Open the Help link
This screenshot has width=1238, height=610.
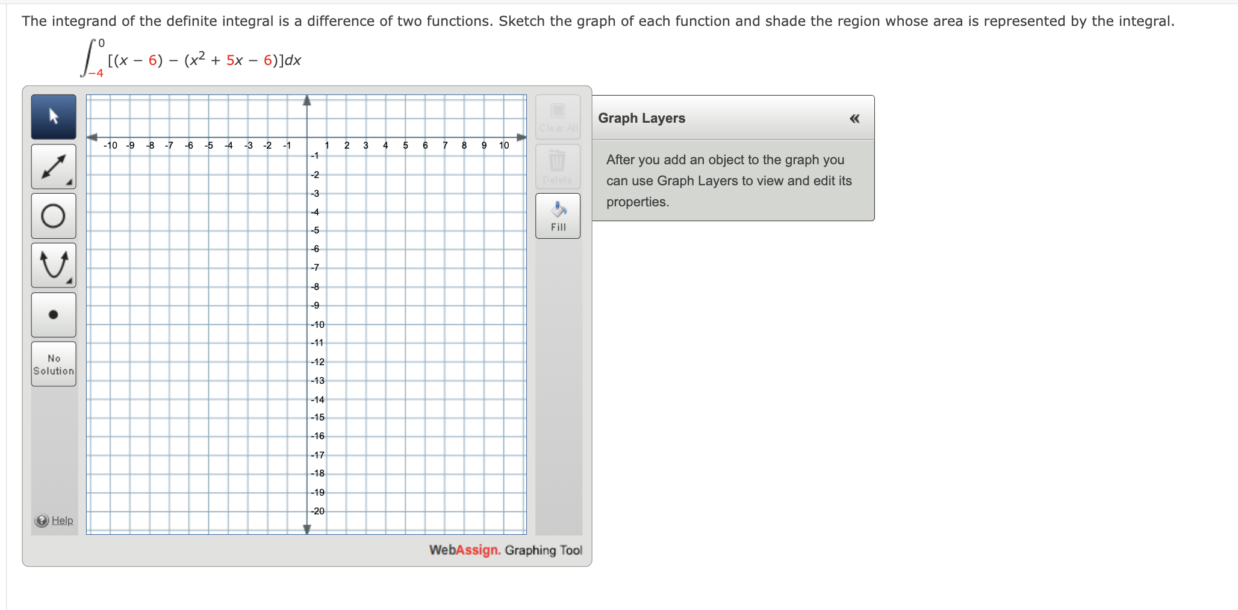pos(61,520)
